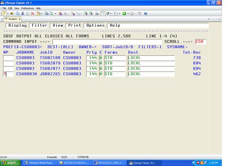The height and width of the screenshot is (166, 232).
Task: Open the Preferences menu
Action: pos(28,8)
